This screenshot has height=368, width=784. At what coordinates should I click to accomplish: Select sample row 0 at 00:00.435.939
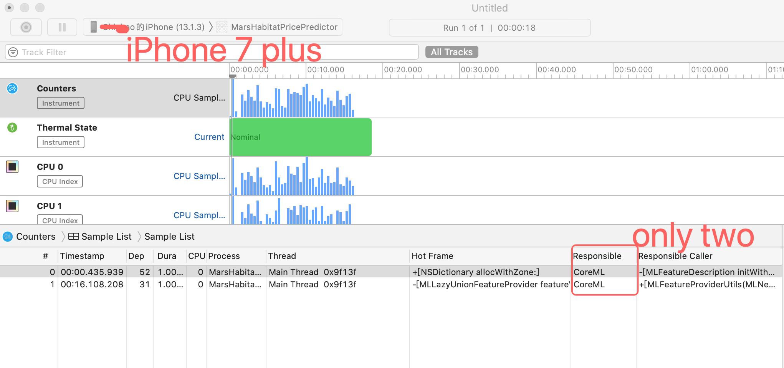391,272
